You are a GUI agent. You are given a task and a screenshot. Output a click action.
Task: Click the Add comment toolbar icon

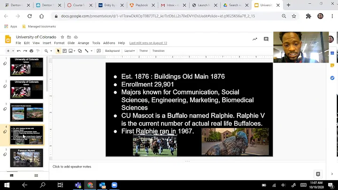click(x=99, y=51)
